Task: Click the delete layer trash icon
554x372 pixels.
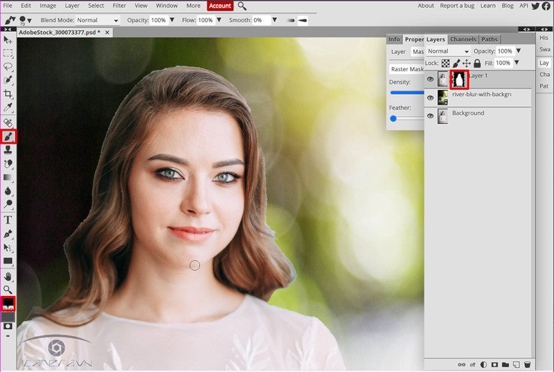Action: pyautogui.click(x=527, y=364)
